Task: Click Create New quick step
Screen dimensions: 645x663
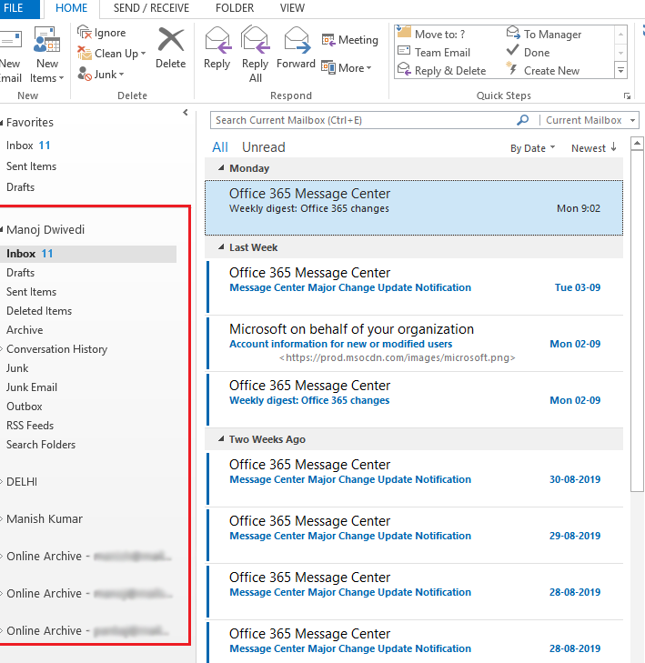Action: (542, 71)
